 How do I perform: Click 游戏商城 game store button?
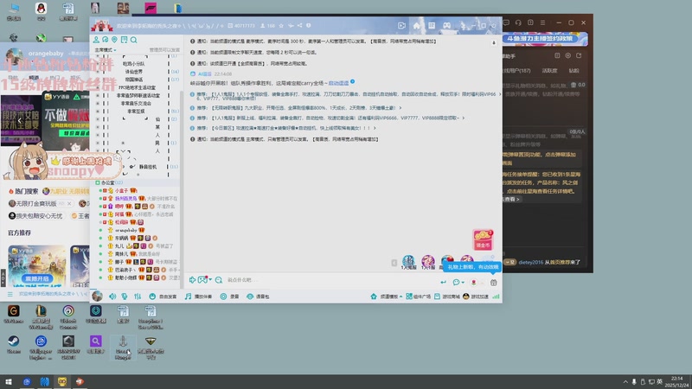coord(446,297)
